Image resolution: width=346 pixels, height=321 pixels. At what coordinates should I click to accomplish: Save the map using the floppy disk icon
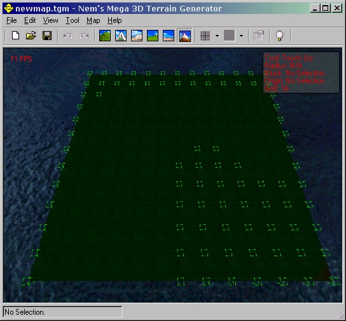(47, 36)
